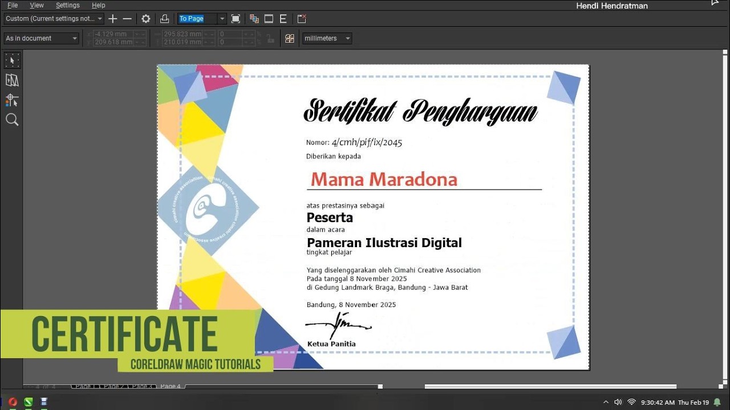Switch to the Page 4 tab
This screenshot has height=410, width=730.
pyautogui.click(x=171, y=386)
